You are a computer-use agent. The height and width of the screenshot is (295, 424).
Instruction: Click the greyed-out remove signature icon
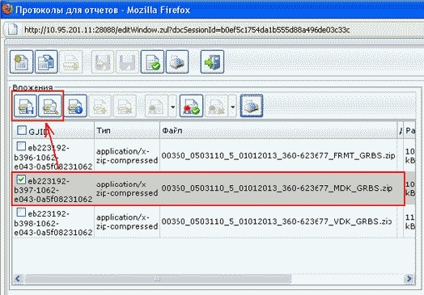(217, 106)
